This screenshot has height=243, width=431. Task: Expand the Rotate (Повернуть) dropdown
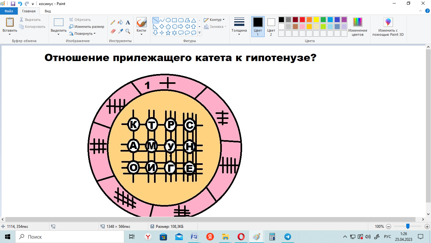coord(82,34)
